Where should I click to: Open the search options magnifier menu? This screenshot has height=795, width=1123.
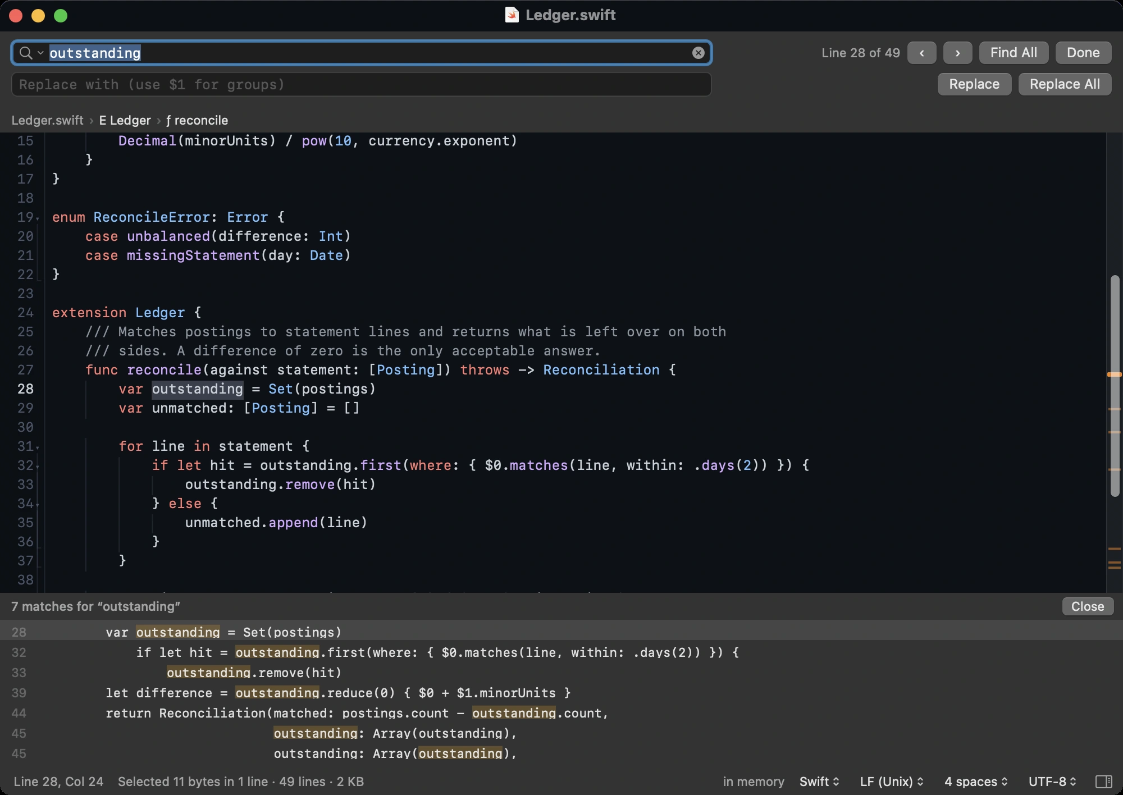point(30,53)
